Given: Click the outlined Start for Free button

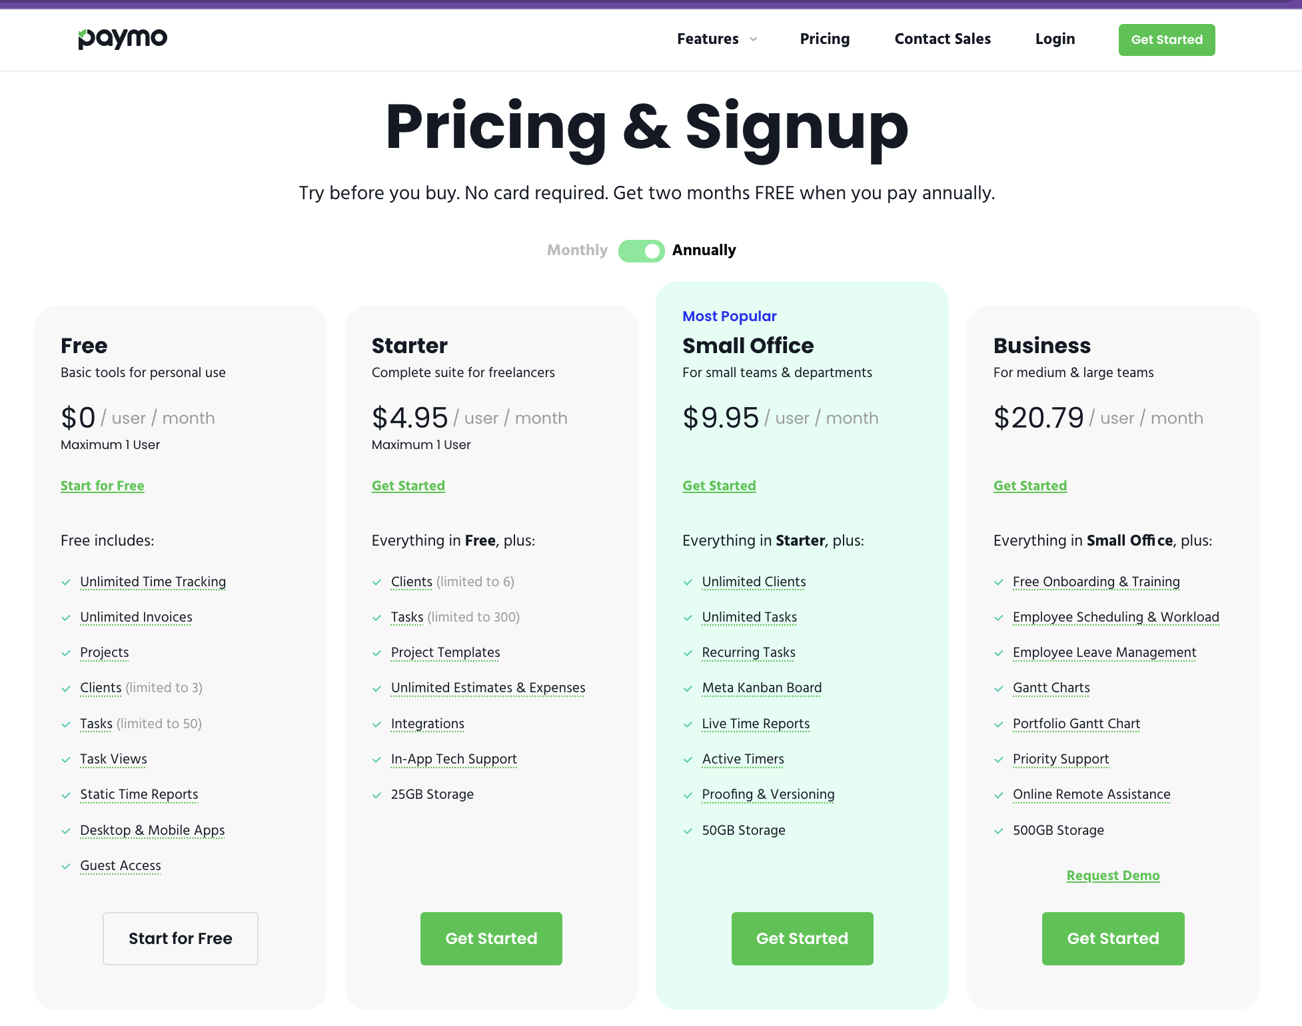Looking at the screenshot, I should click(180, 938).
